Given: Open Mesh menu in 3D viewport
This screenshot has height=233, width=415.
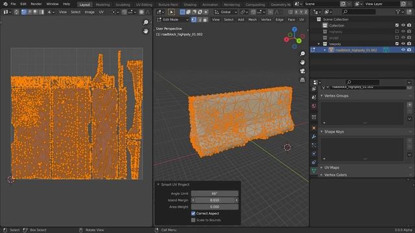Looking at the screenshot, I should click(x=252, y=19).
